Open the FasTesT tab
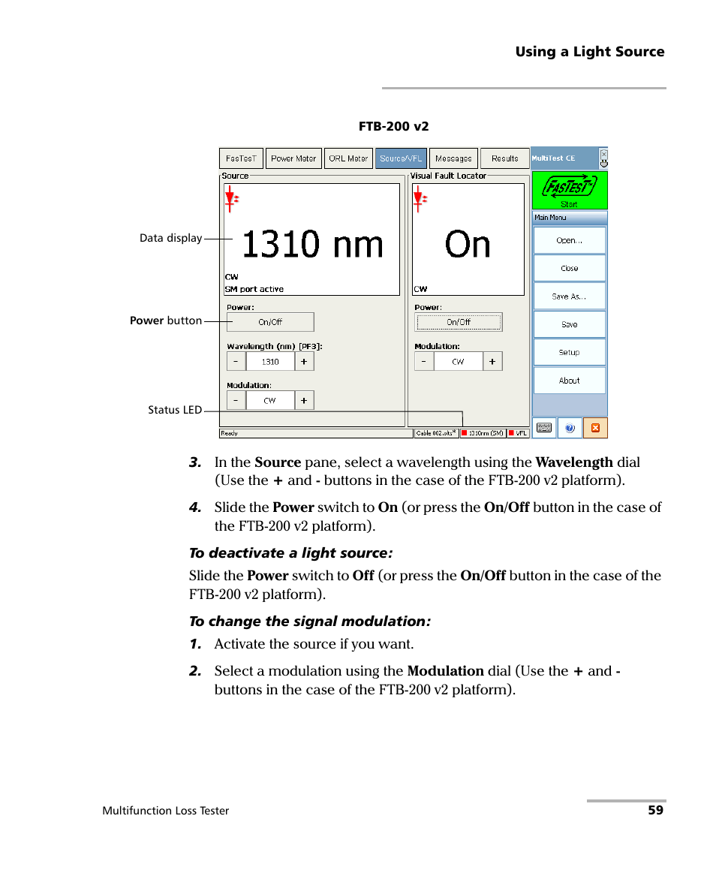Viewport: 716px width, 870px height. [x=241, y=158]
